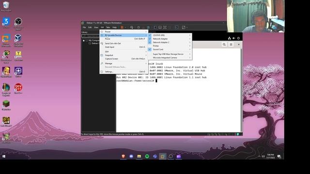The width and height of the screenshot is (310, 174).
Task: Toggle the Sound Card checkmark
Action: [150, 49]
